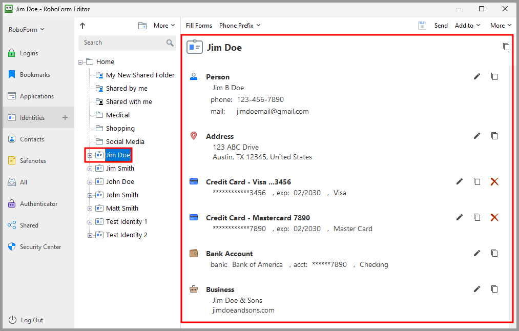Add new identity with plus icon

click(x=65, y=117)
